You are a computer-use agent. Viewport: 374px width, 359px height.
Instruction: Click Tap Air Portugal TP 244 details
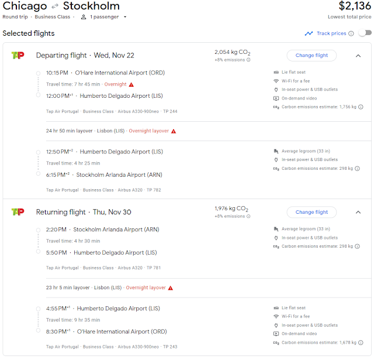112,111
